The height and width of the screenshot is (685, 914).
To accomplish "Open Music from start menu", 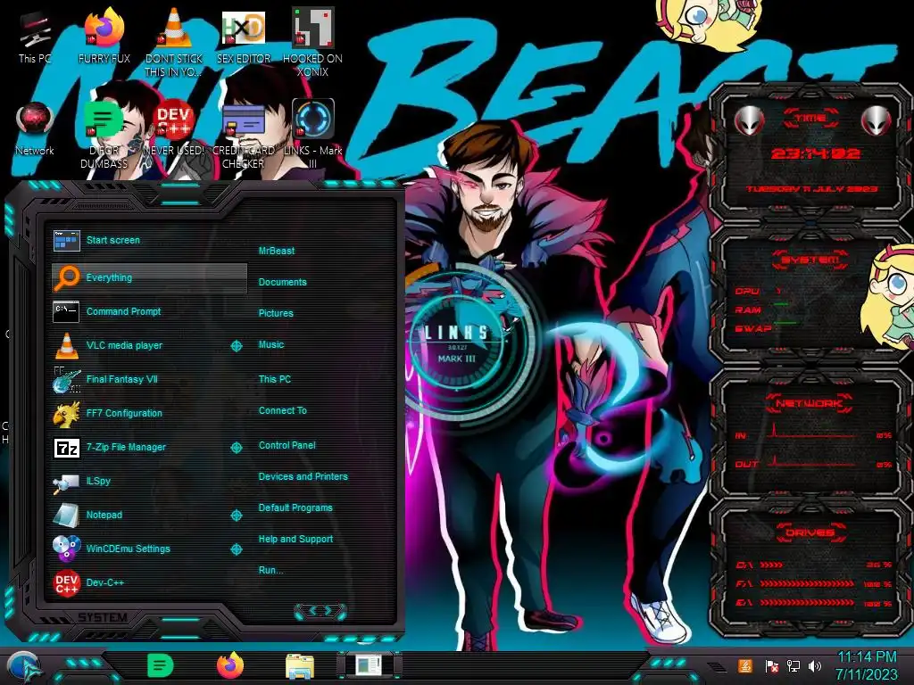I will 271,345.
